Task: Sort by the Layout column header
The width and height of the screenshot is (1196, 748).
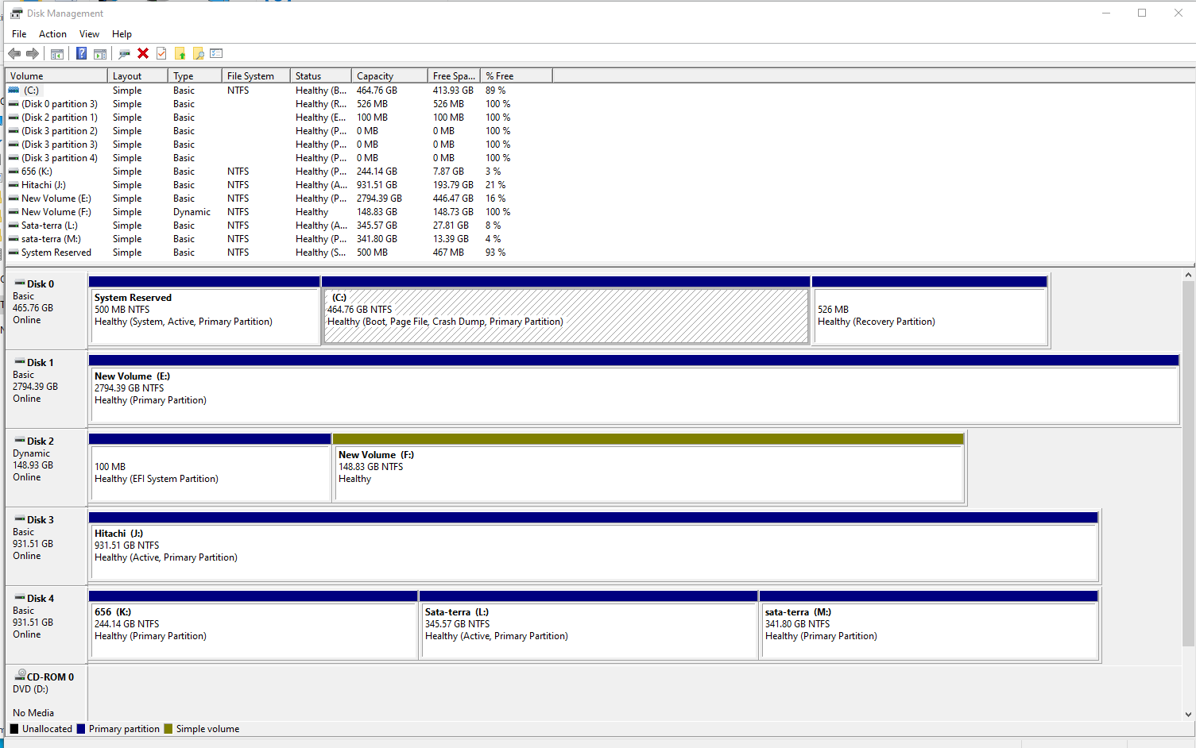Action: [137, 76]
